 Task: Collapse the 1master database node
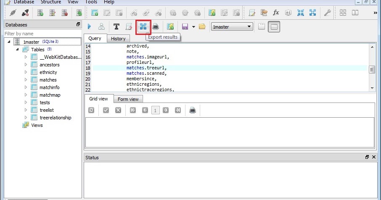point(9,42)
